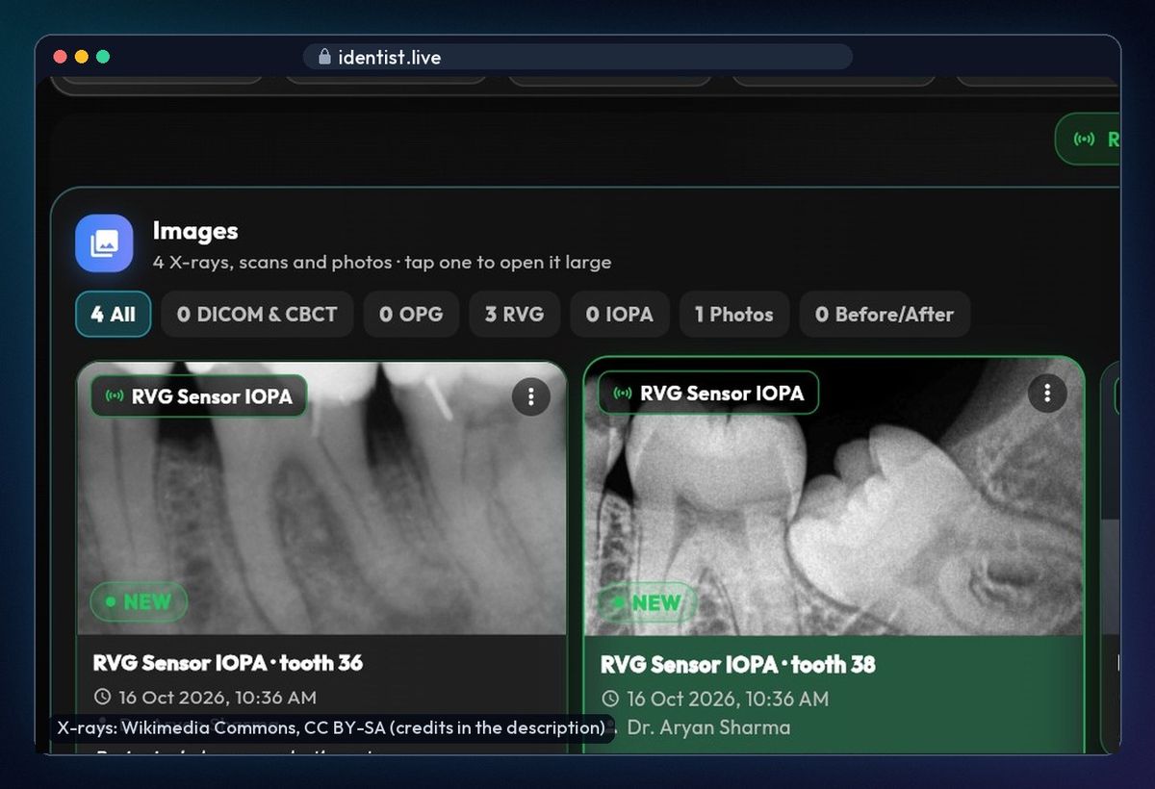Select the 0 DICOM & CBCT filter
Screen dimensions: 1155x789
pyautogui.click(x=257, y=314)
